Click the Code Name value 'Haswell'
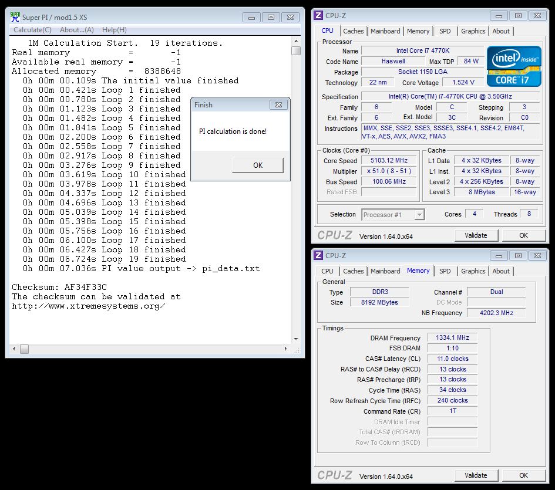Viewport: 555px width, 490px height. 393,61
